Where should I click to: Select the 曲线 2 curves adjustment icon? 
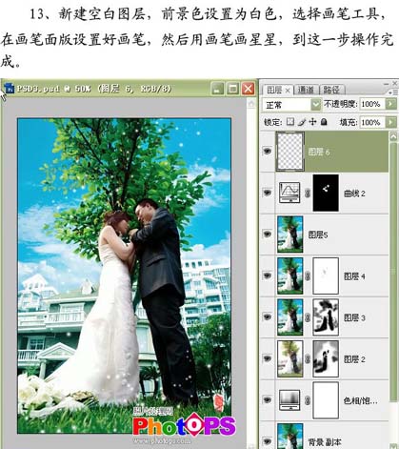click(289, 193)
